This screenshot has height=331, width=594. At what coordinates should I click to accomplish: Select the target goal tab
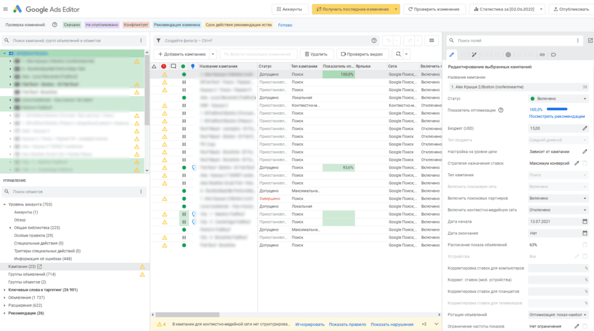pyautogui.click(x=508, y=54)
